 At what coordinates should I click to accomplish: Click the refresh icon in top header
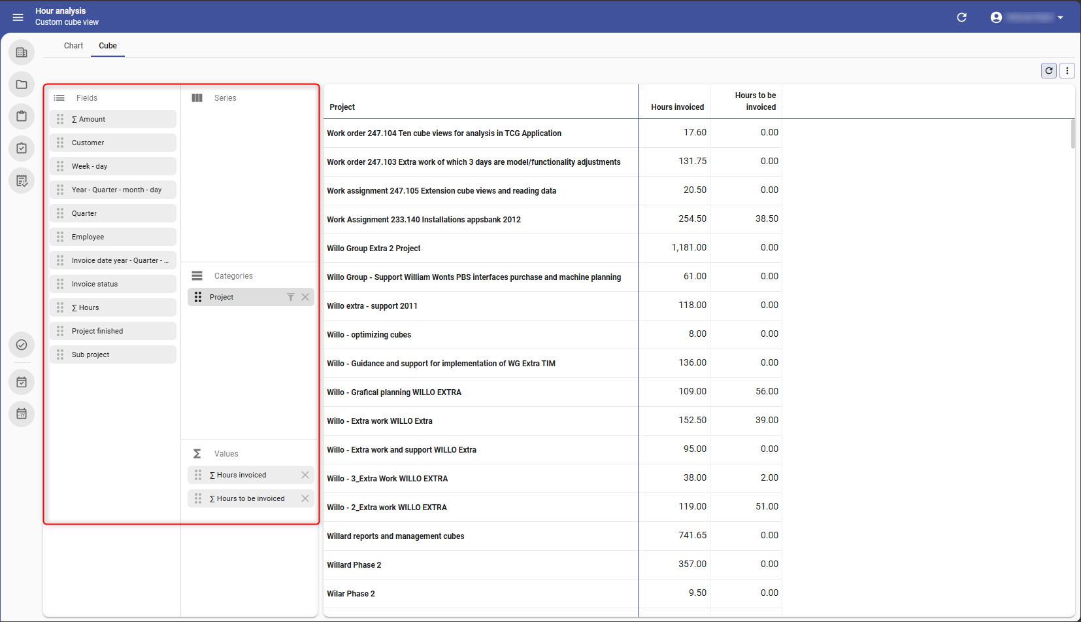pos(961,17)
